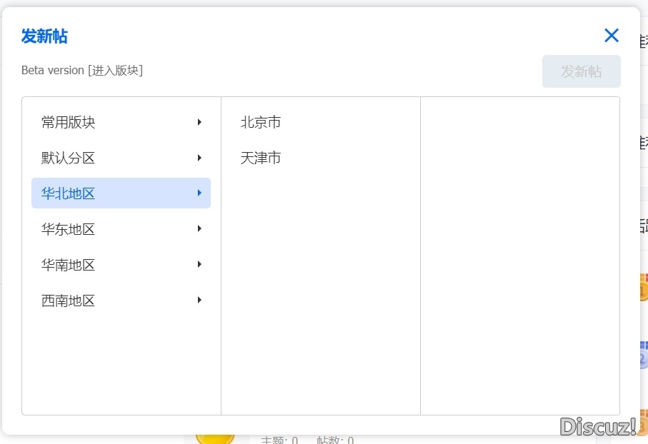Select the 西南地区 category entry
648x444 pixels.
click(68, 300)
